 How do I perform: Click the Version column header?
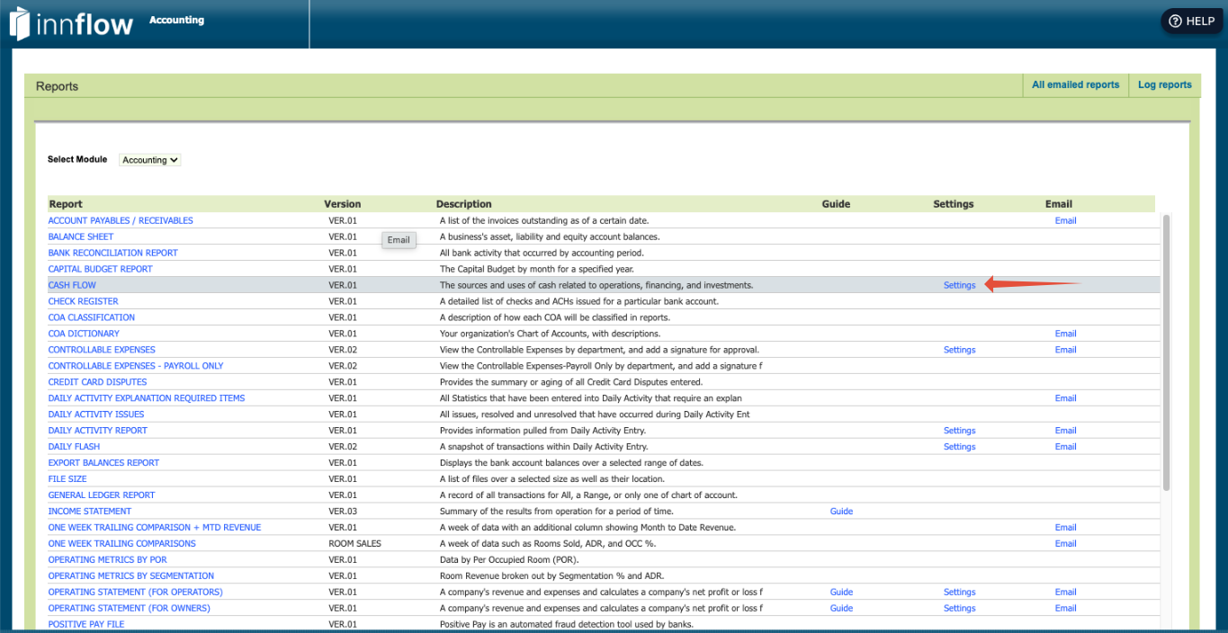(343, 204)
